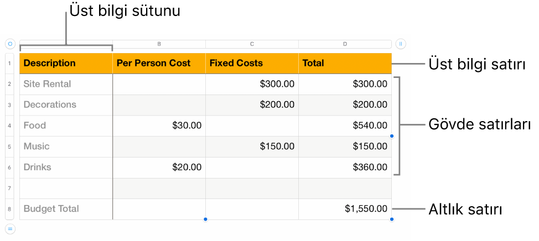Select row 4 number tab
This screenshot has height=241, width=539.
coord(10,125)
